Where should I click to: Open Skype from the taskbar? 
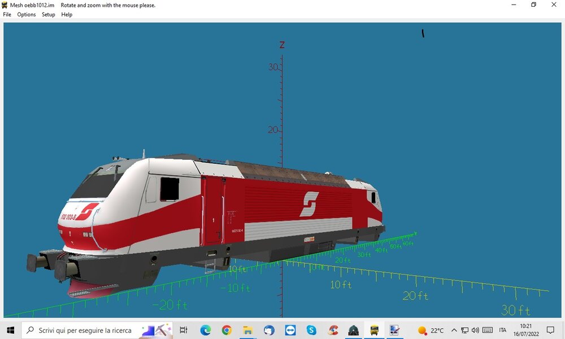point(311,330)
